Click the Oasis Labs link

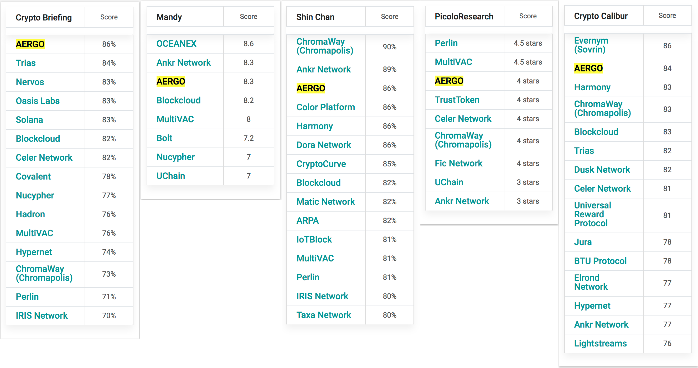38,101
